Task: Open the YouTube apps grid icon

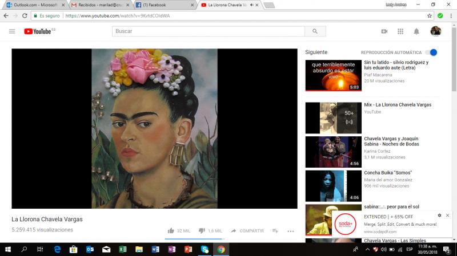Action: click(400, 31)
